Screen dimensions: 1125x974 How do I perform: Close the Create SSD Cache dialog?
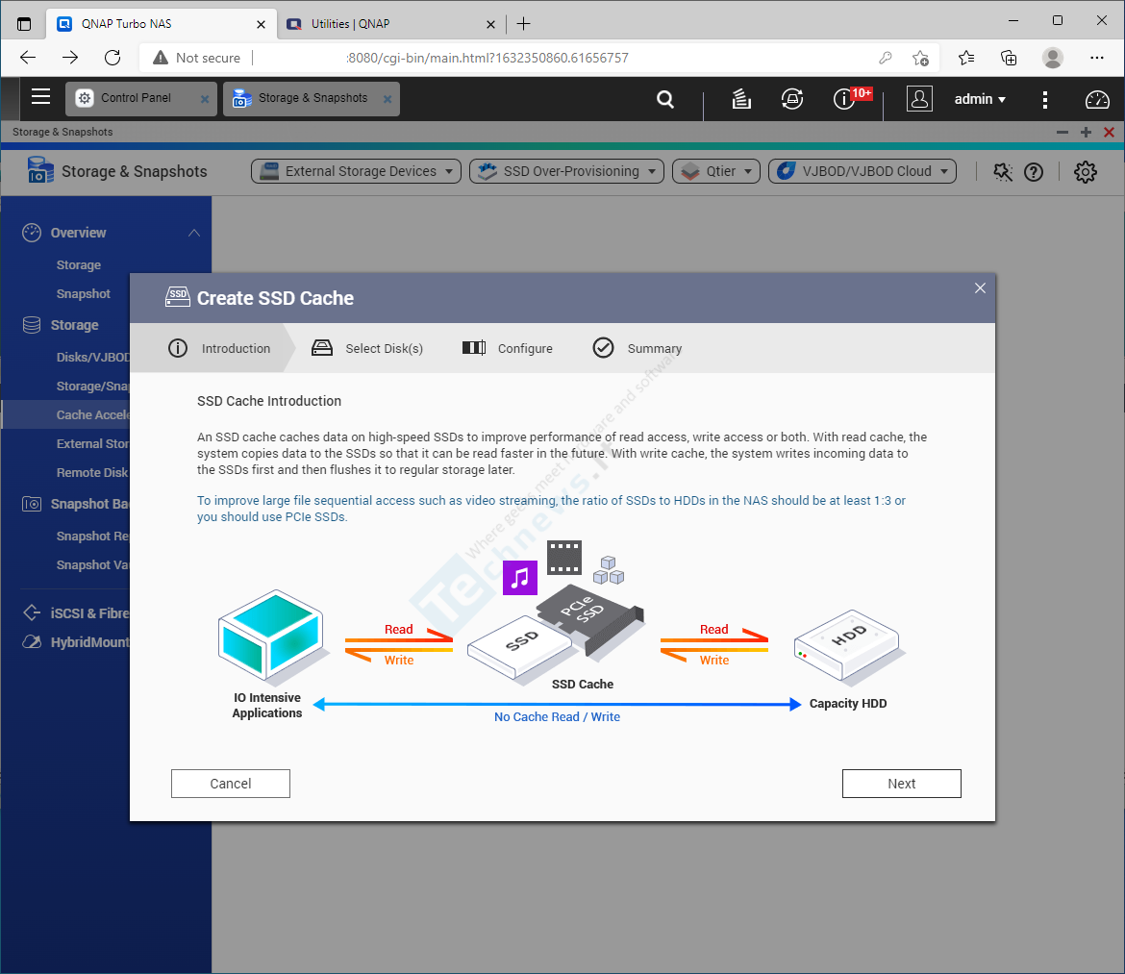point(980,288)
